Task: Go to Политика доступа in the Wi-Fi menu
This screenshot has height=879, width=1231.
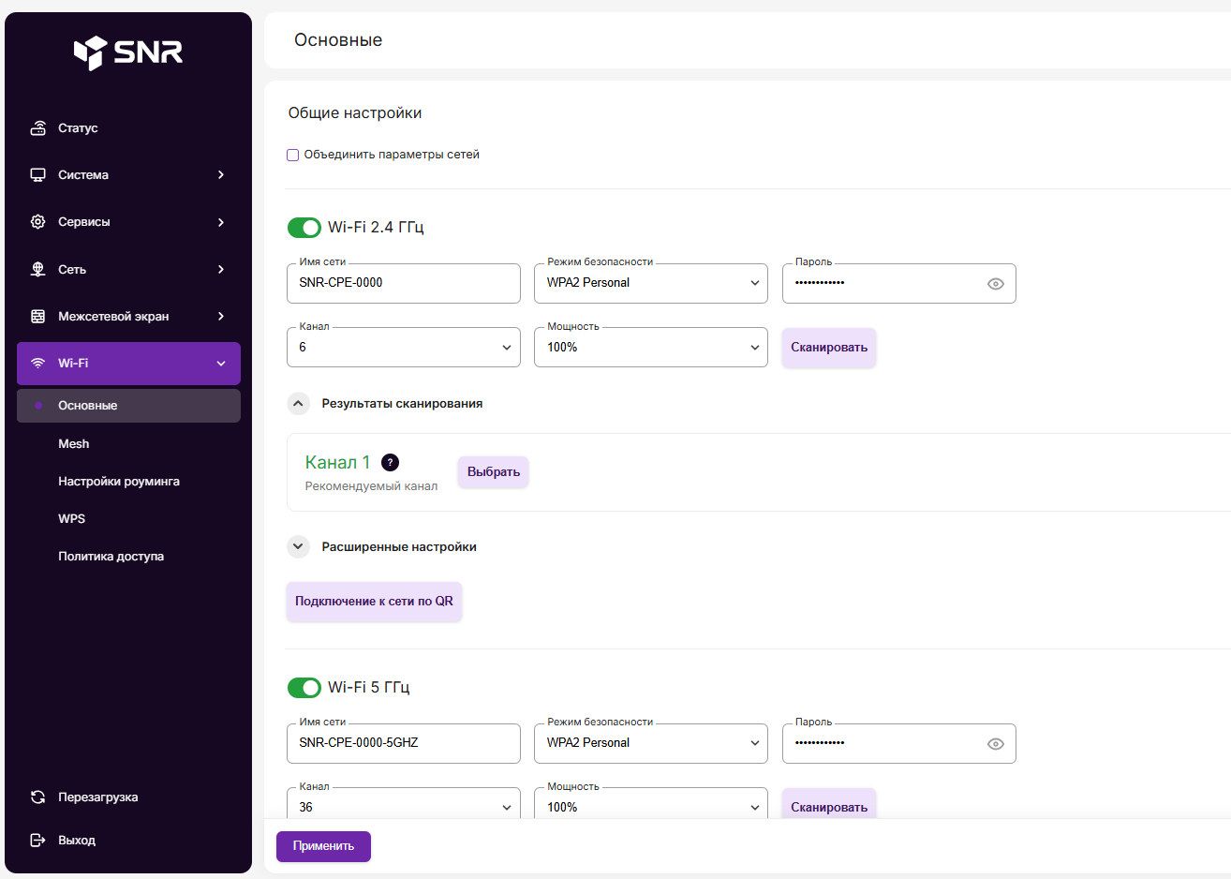Action: coord(111,557)
